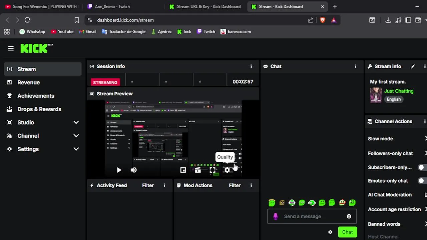Open chat settings gear icon
This screenshot has width=427, height=240.
click(330, 232)
